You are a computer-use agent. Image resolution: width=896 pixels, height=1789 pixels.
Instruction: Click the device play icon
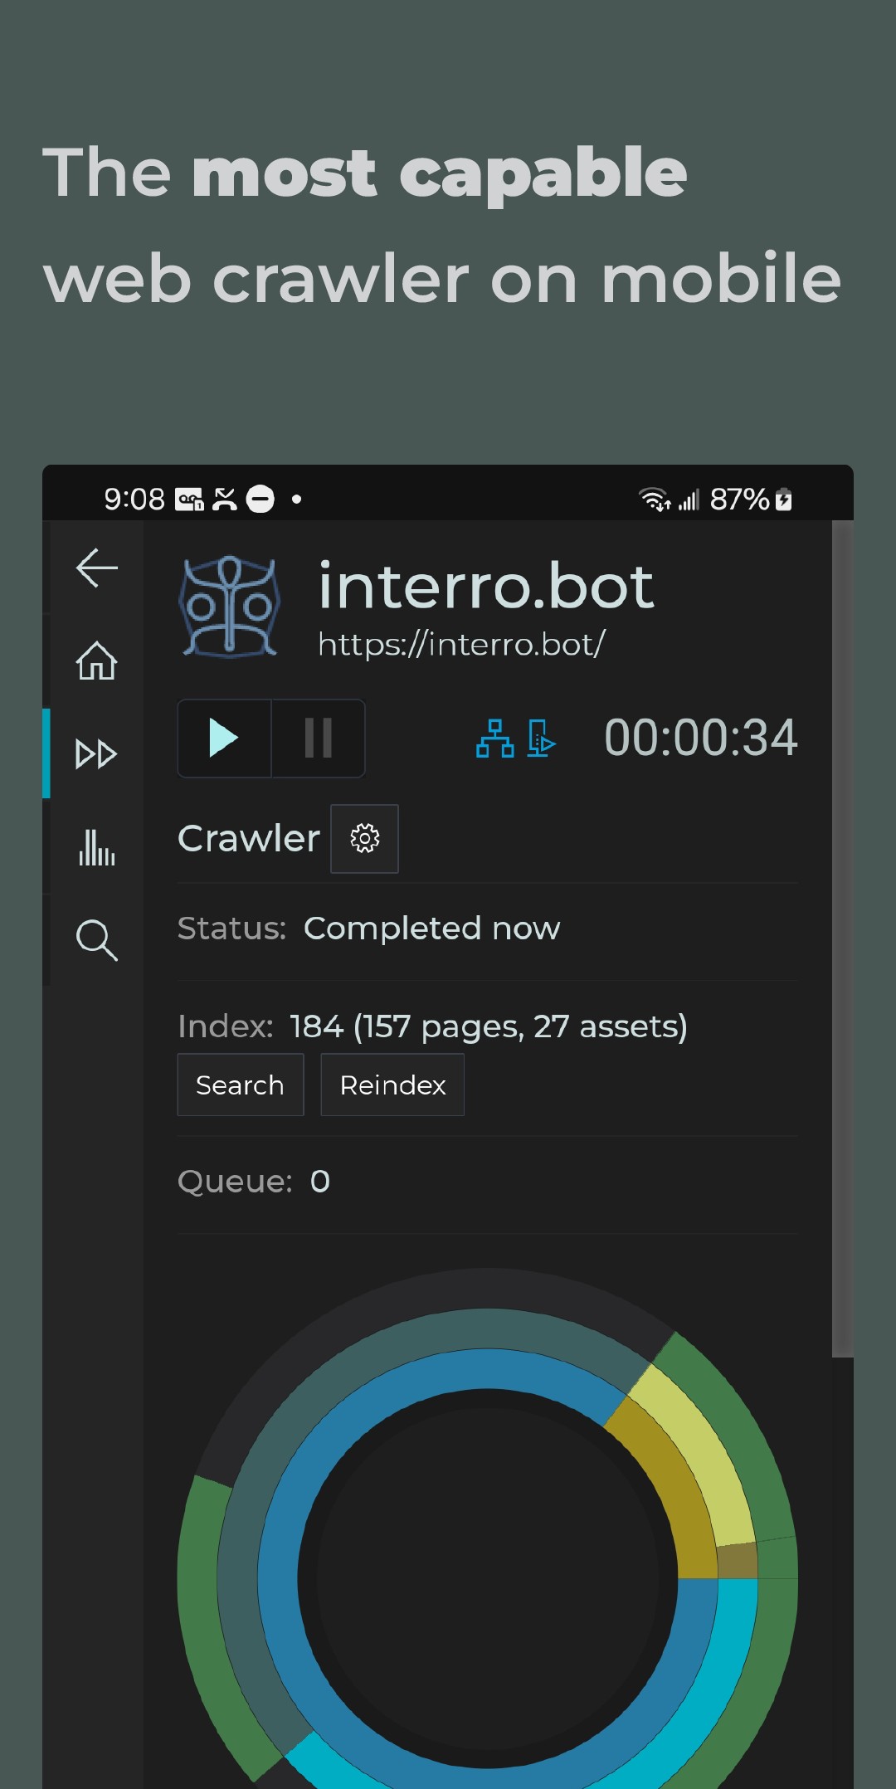click(540, 739)
